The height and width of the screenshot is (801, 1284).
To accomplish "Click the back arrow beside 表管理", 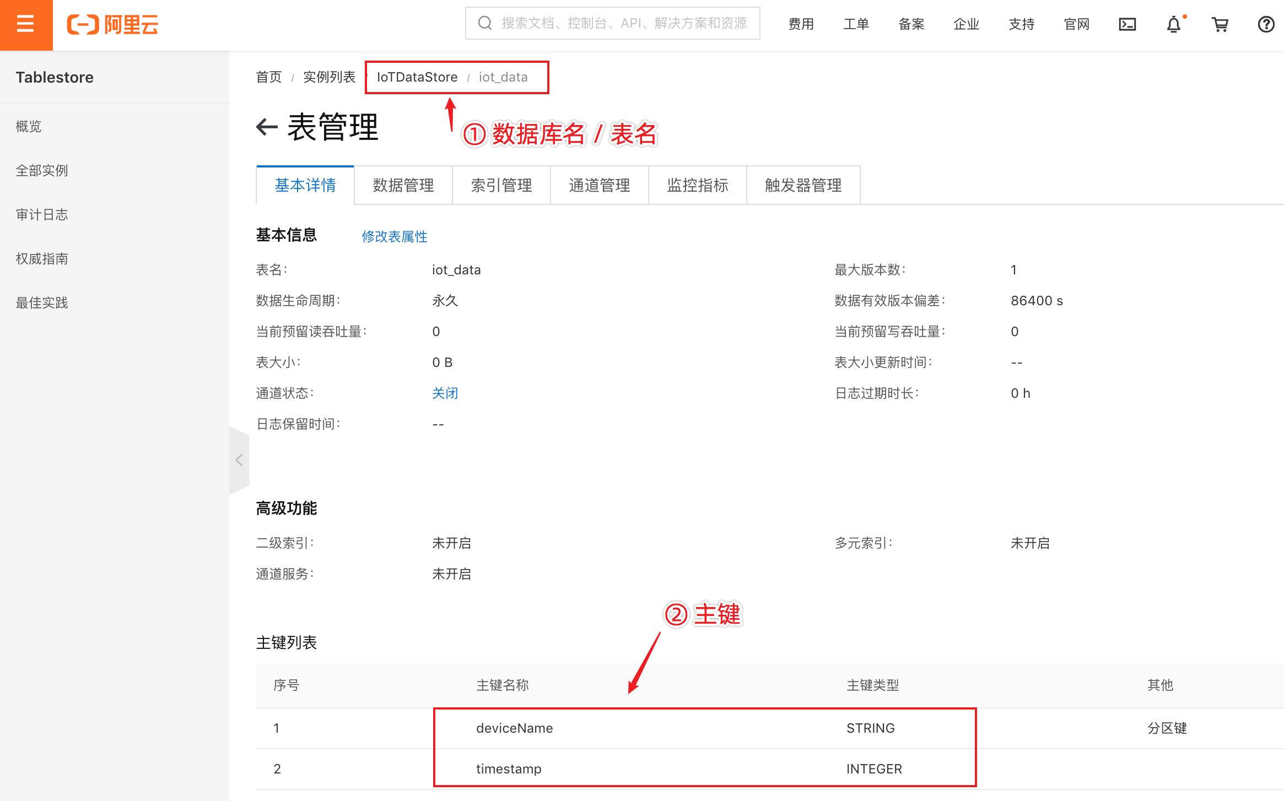I will pyautogui.click(x=267, y=127).
